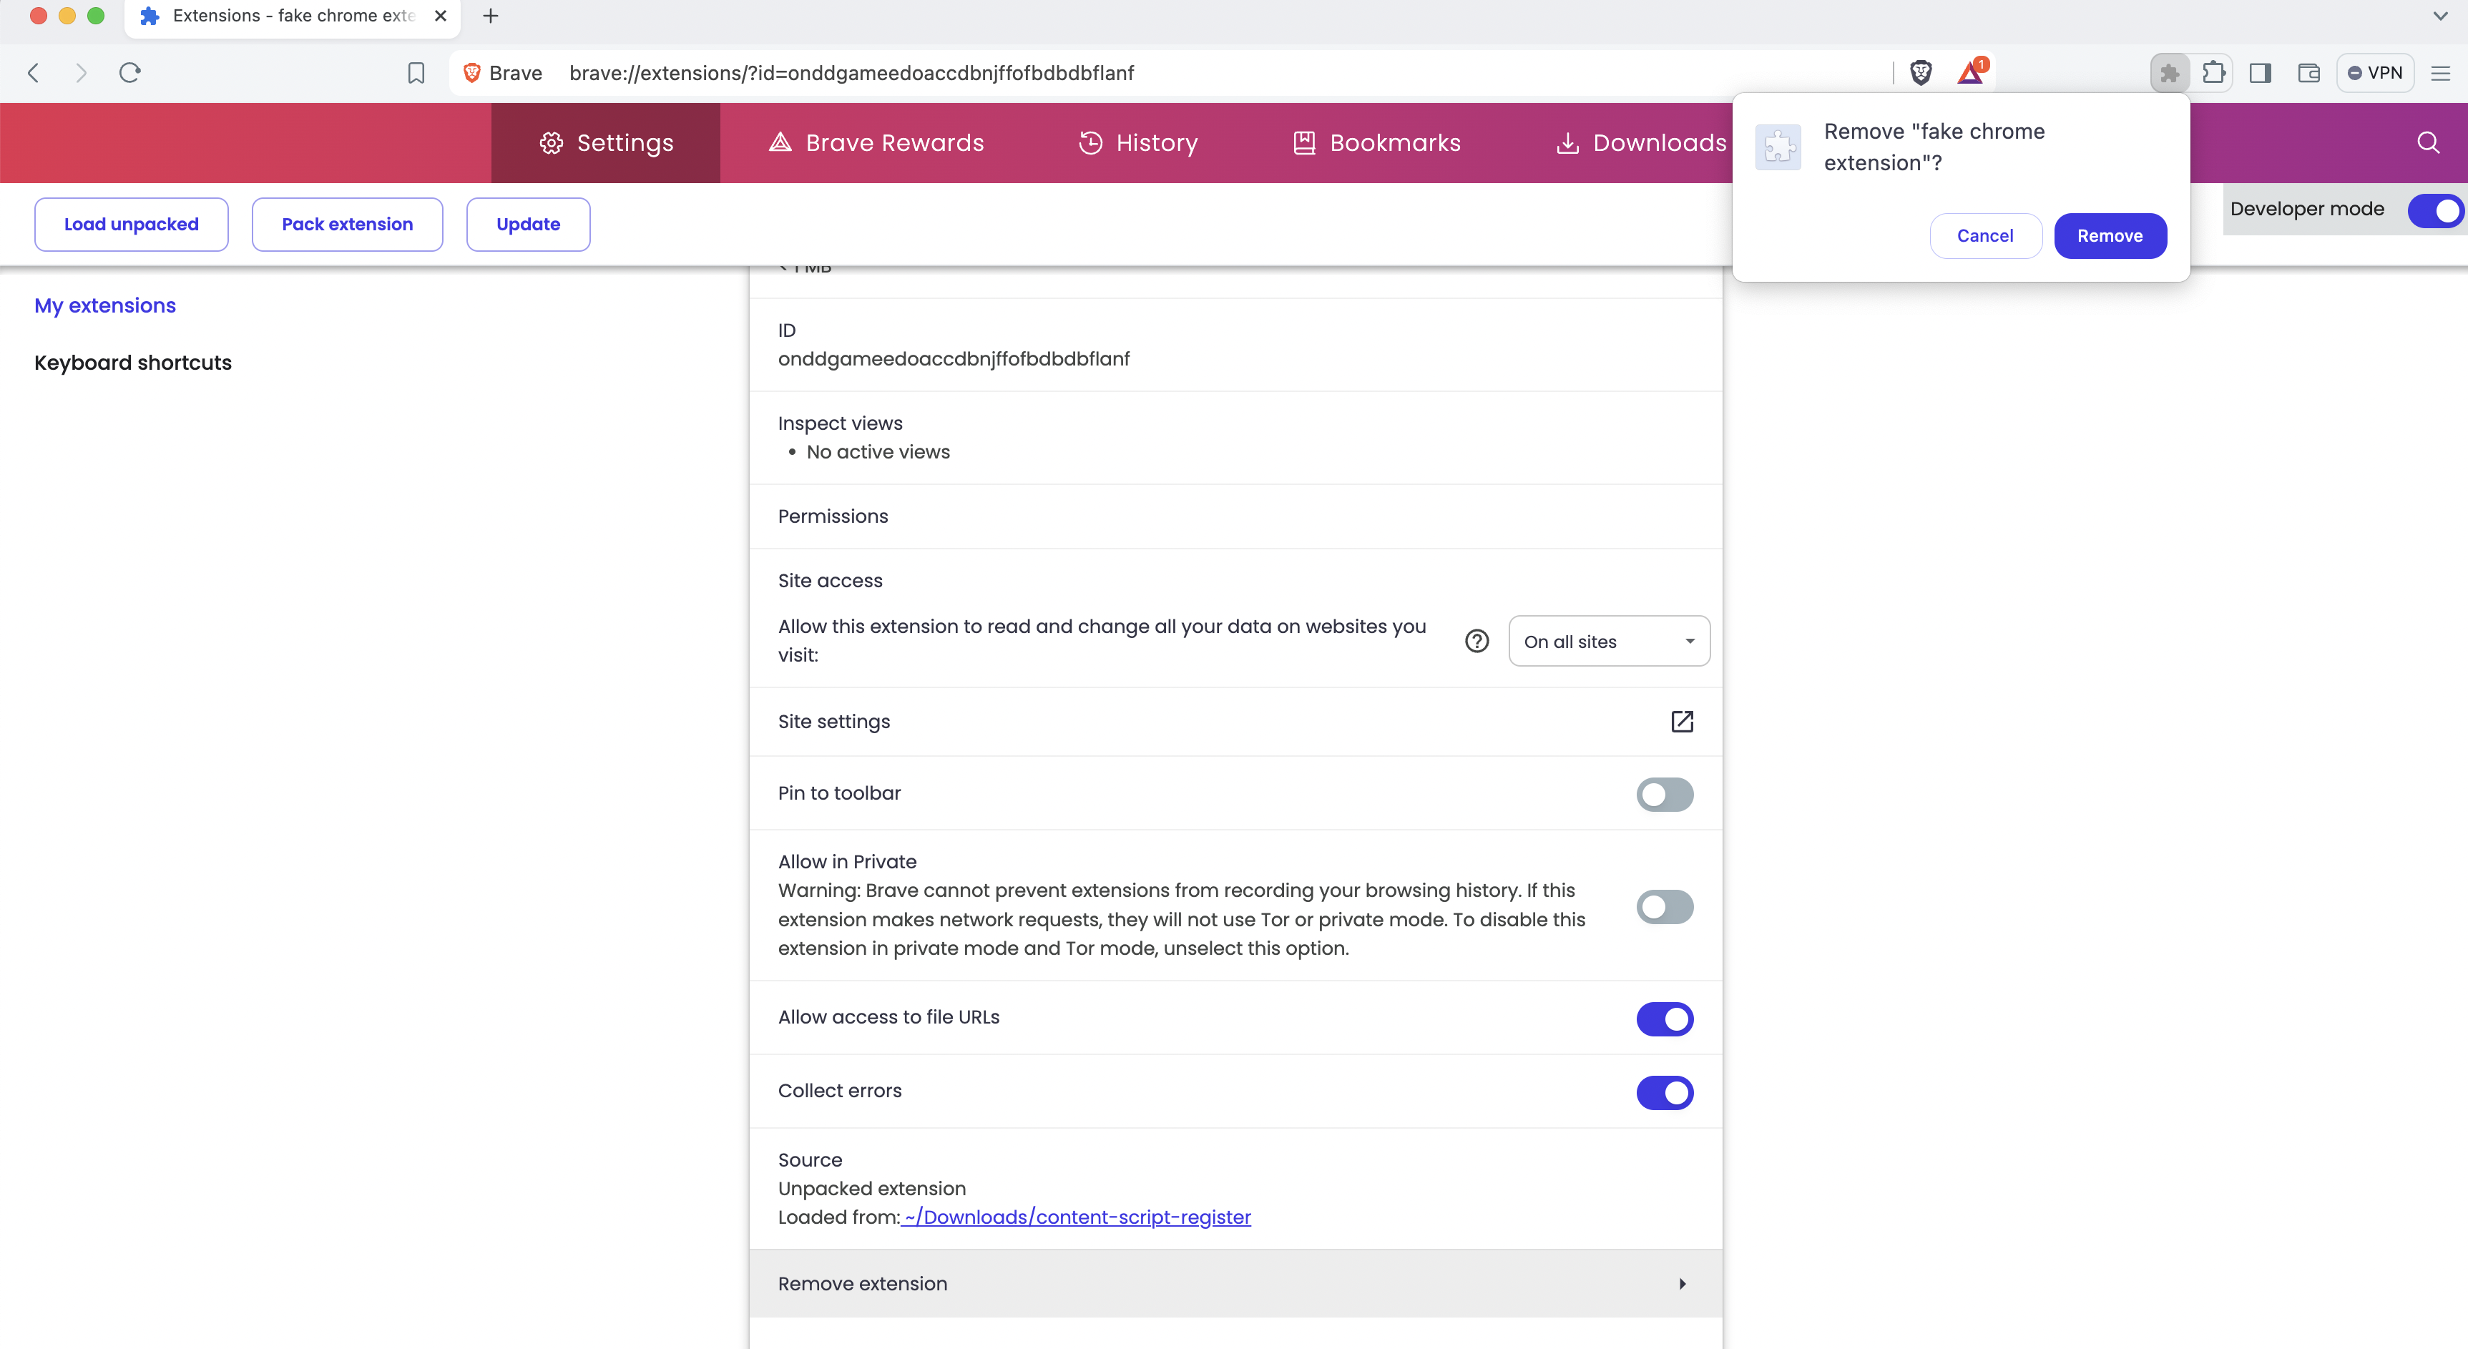Click the History clock icon in navigation bar
Screen dimensions: 2468x1349
coord(1090,143)
